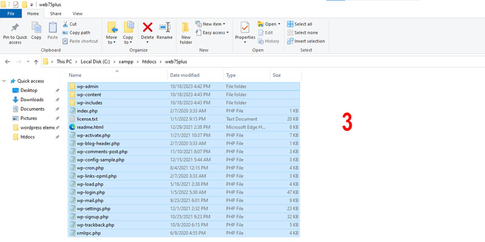Click the Rename ribbon icon
The width and height of the screenshot is (485, 242).
click(x=165, y=27)
